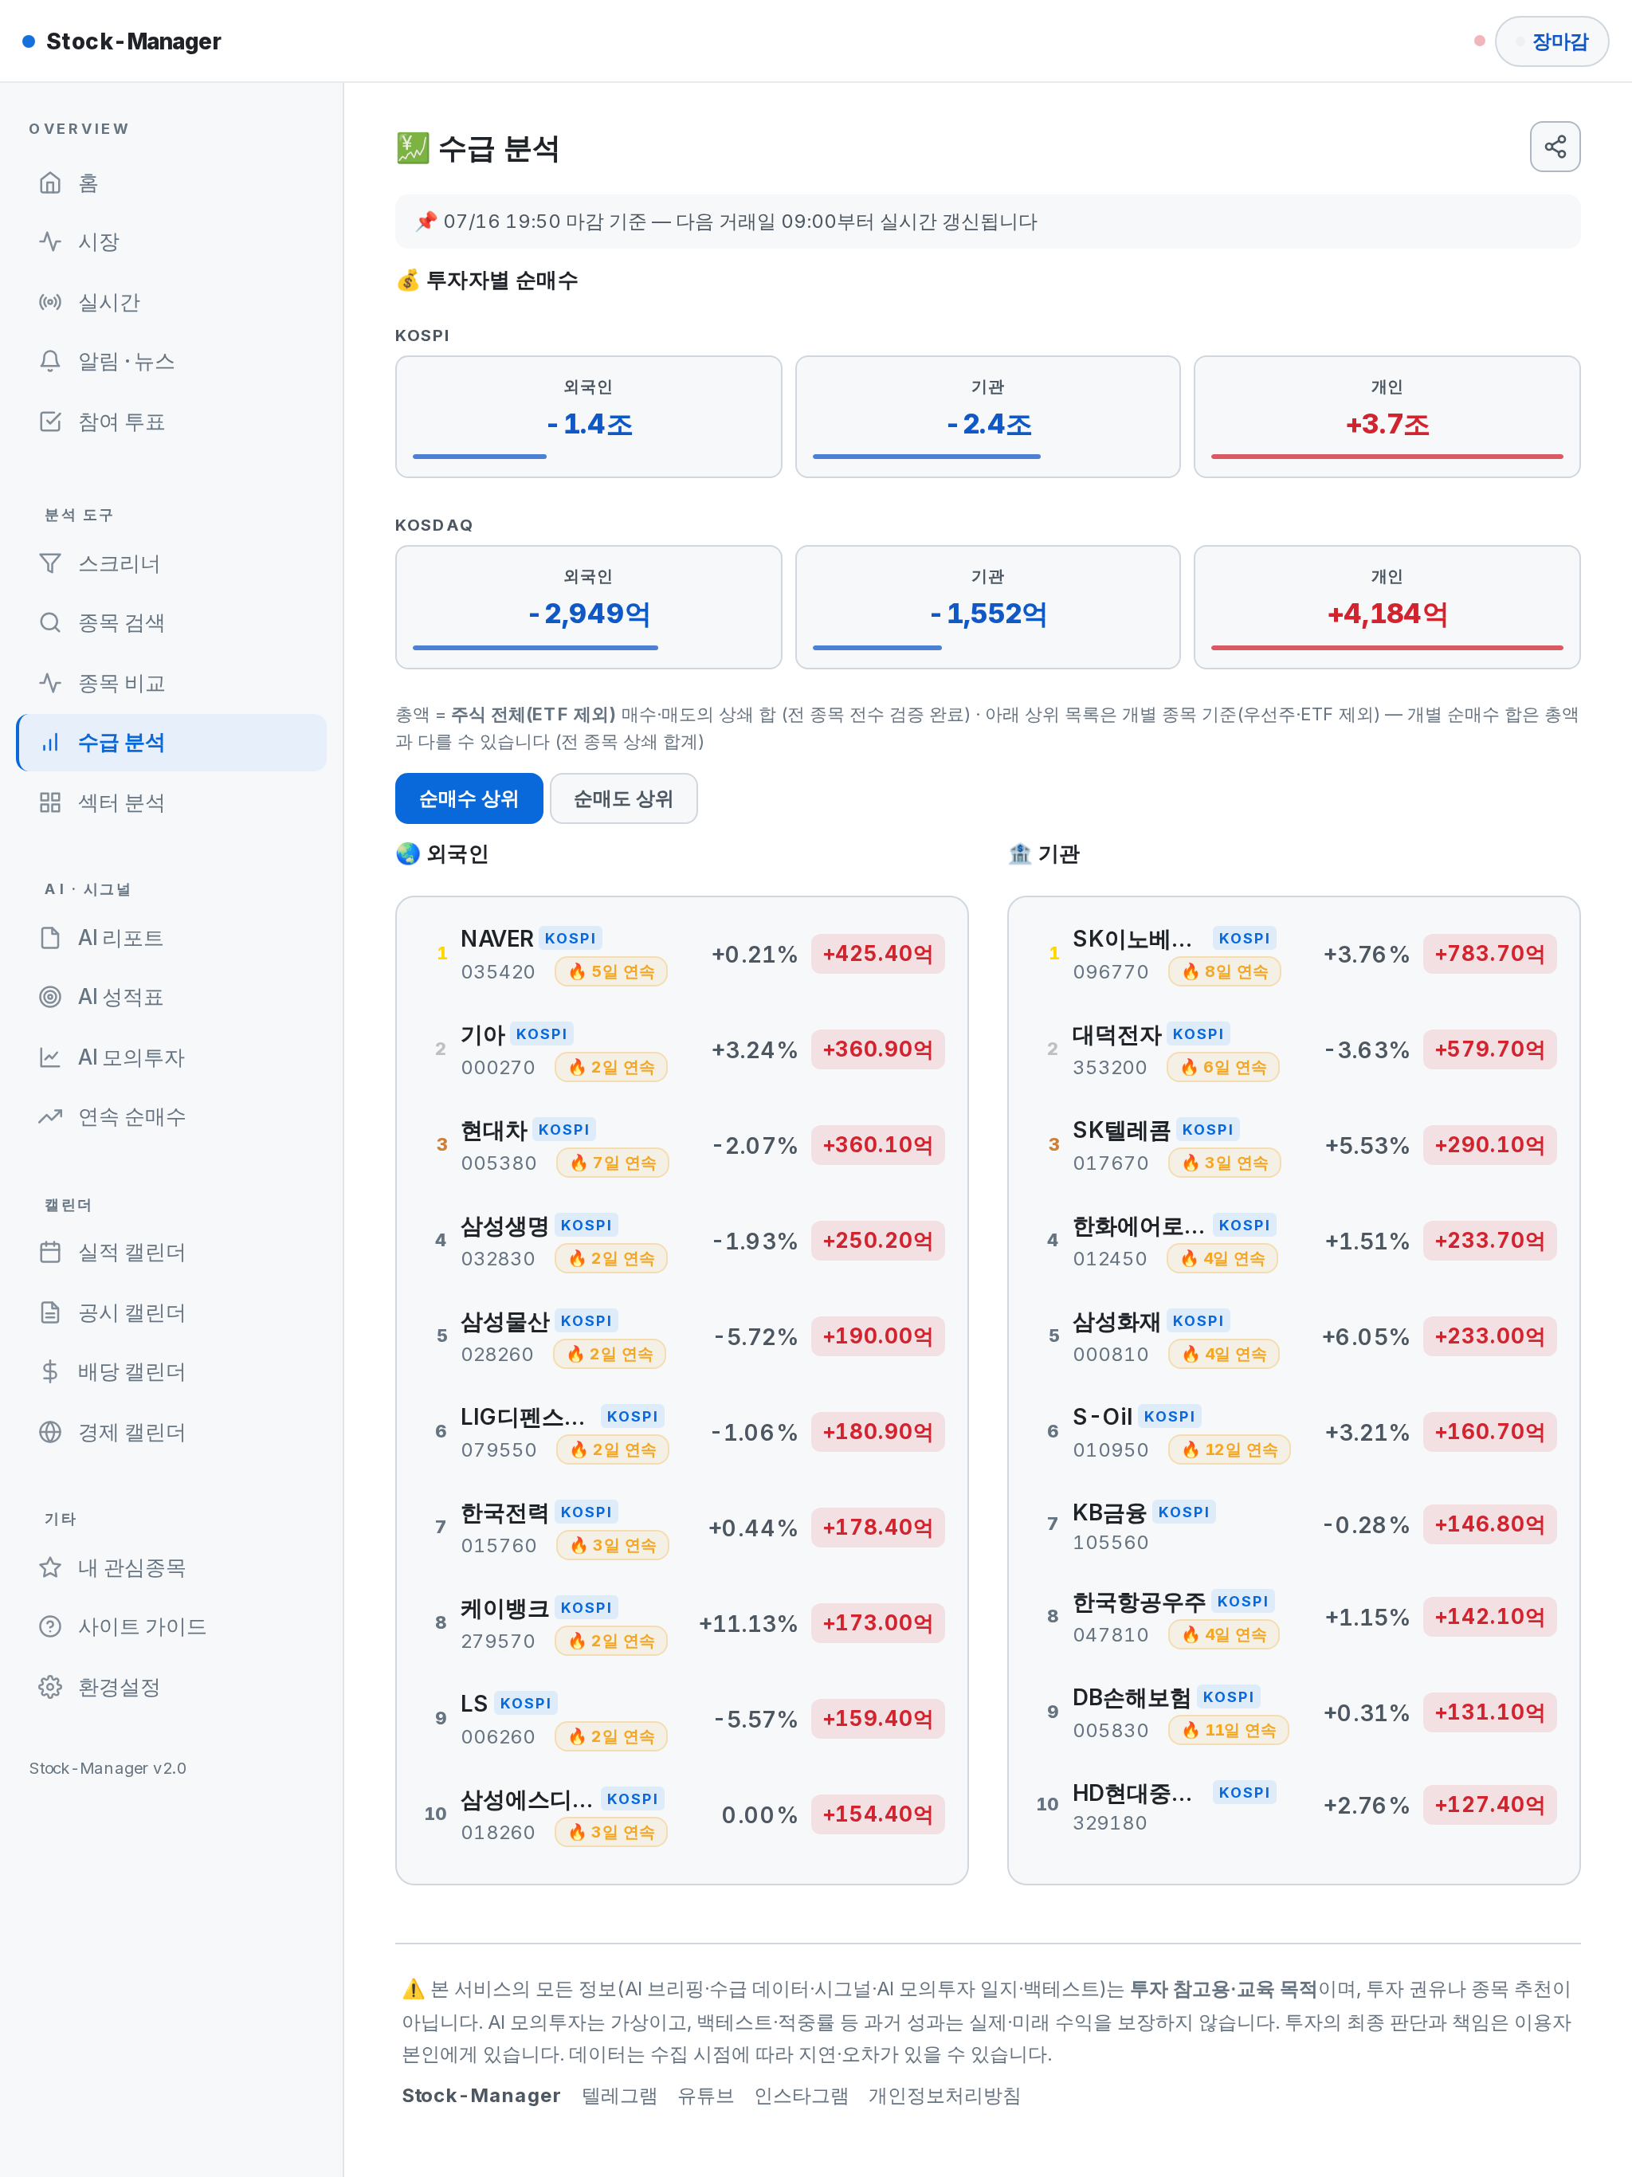Open 연속 순매수 menu item

pos(171,1116)
